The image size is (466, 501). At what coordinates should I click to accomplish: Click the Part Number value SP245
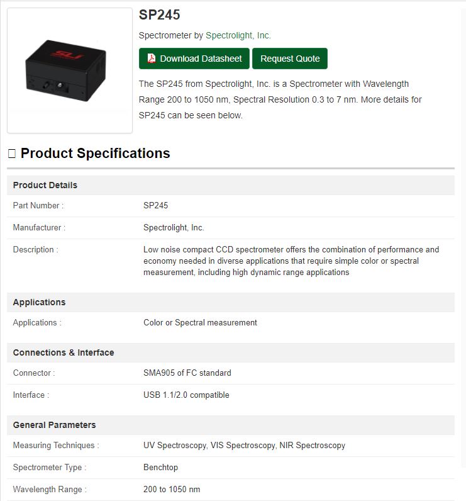point(155,205)
